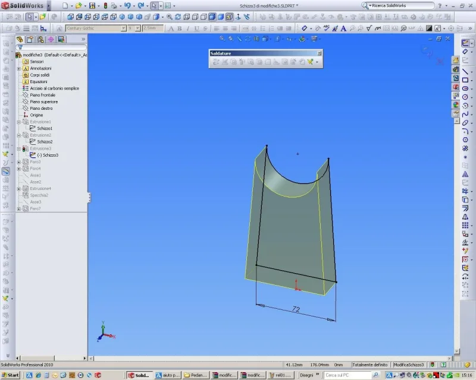Toggle the strikethrough S formatting button
The image size is (476, 380).
click(205, 28)
